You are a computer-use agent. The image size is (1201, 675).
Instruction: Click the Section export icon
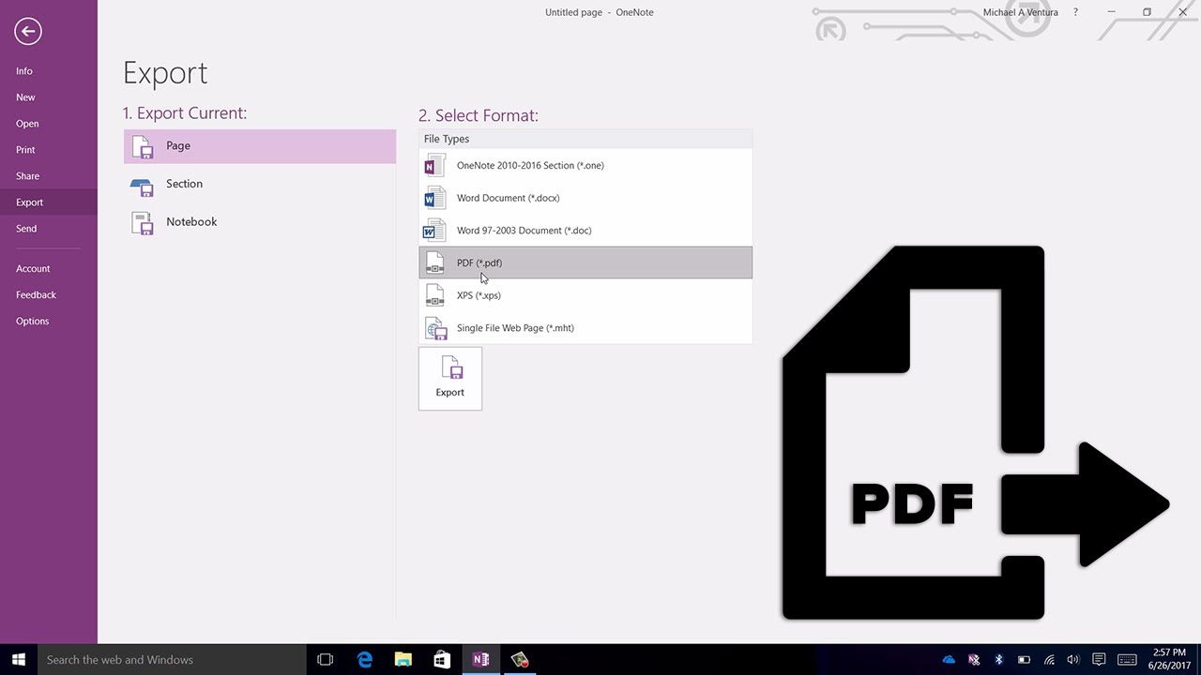point(142,186)
